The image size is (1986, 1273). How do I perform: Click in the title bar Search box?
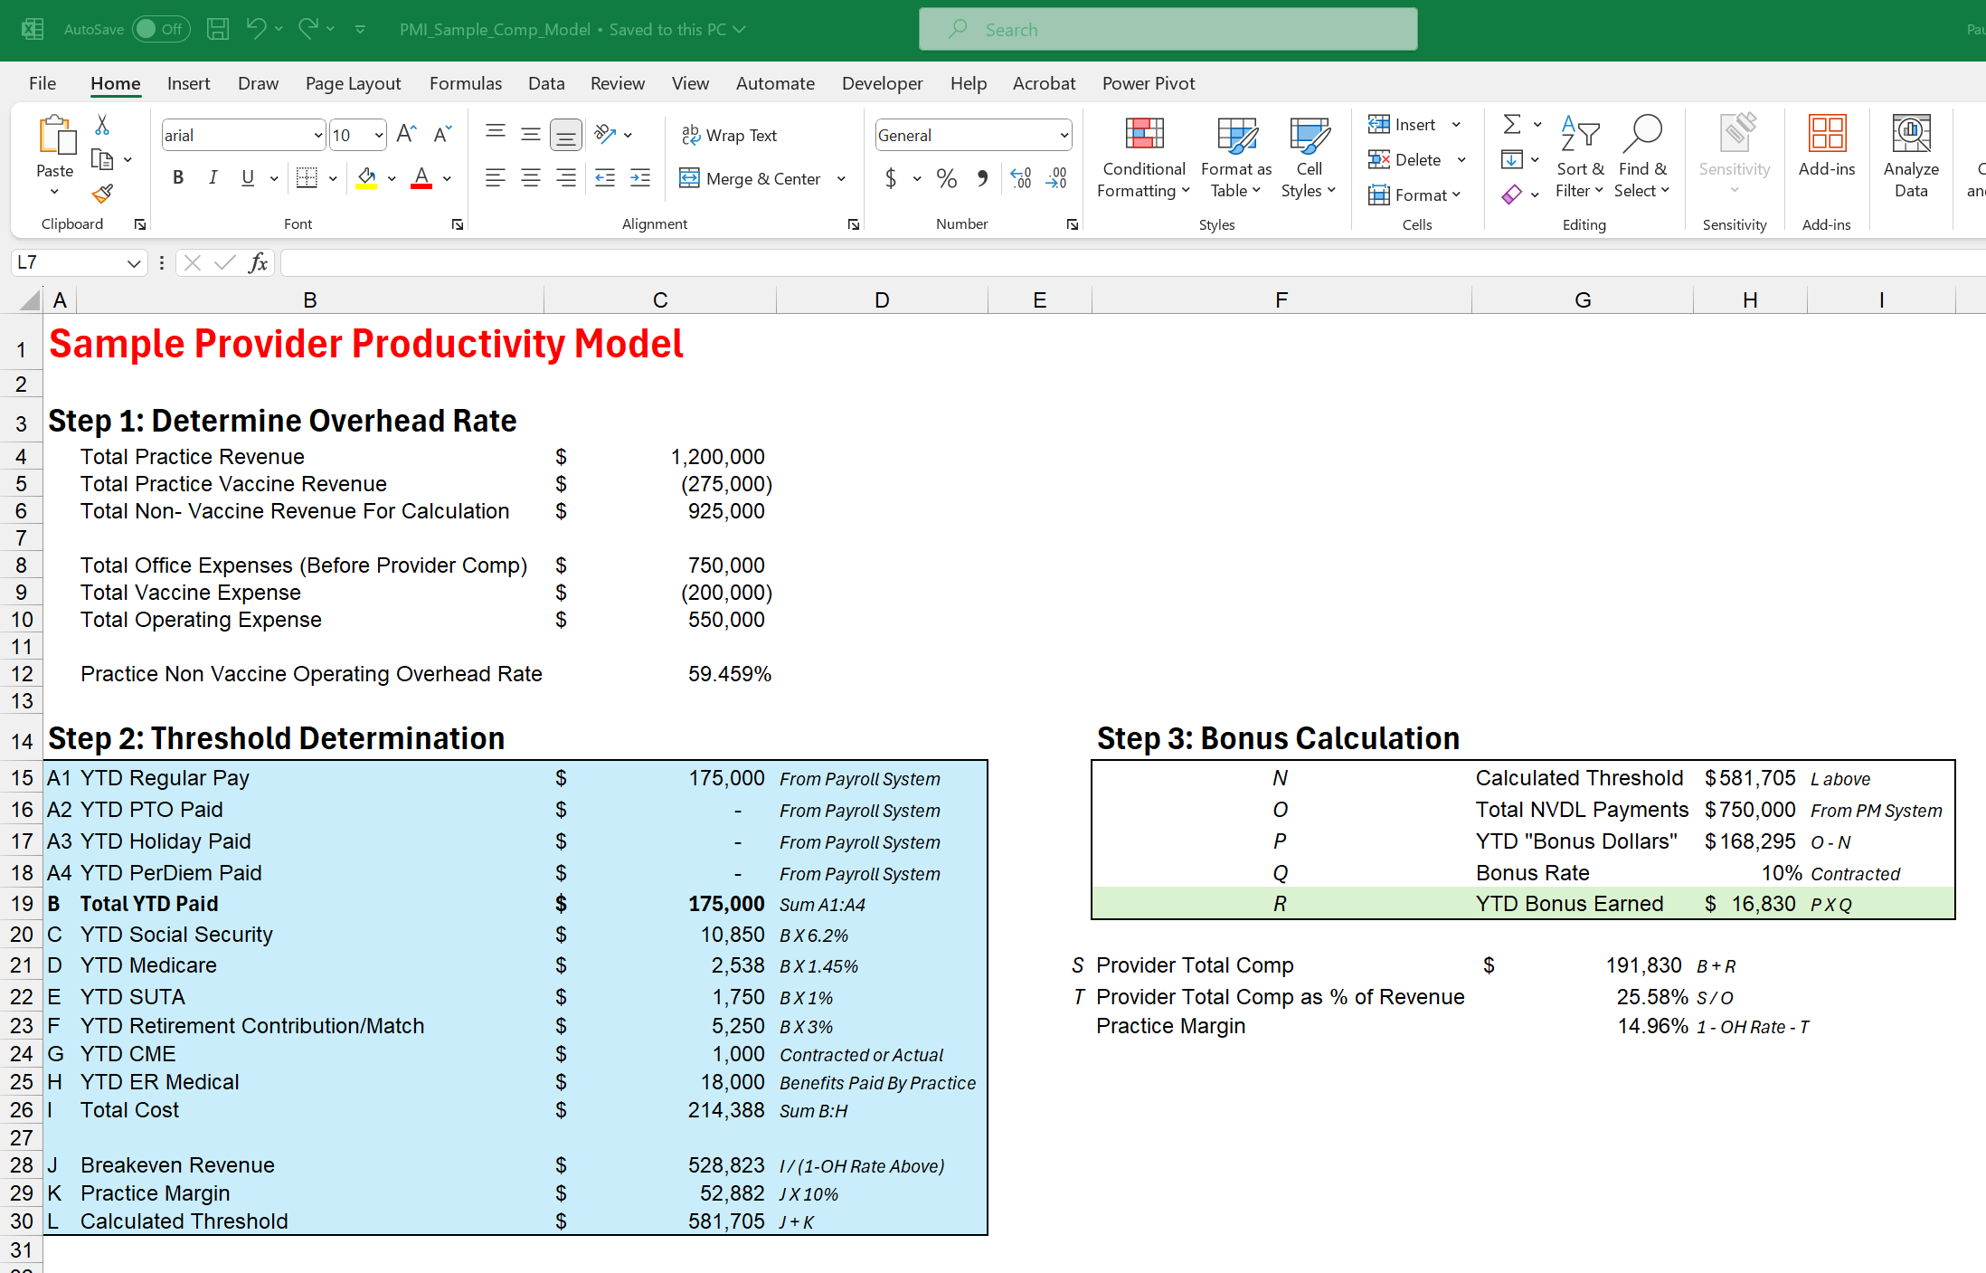tap(1168, 29)
